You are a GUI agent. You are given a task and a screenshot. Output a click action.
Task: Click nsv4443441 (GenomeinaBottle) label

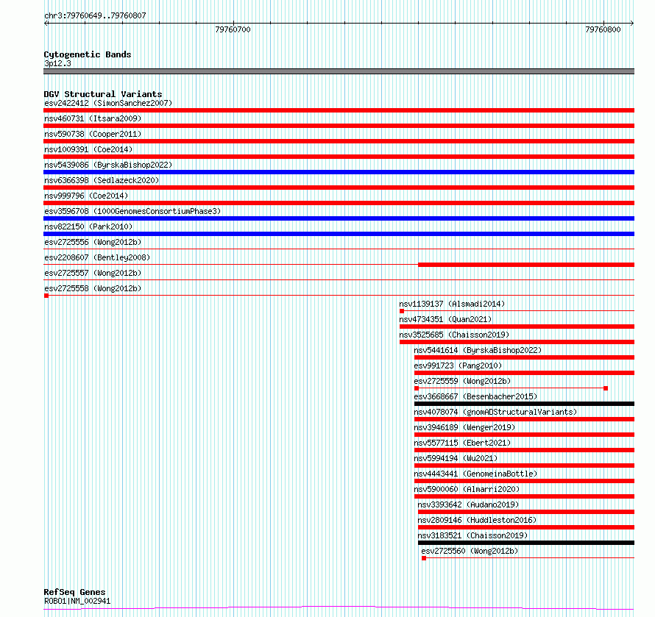[x=475, y=474]
